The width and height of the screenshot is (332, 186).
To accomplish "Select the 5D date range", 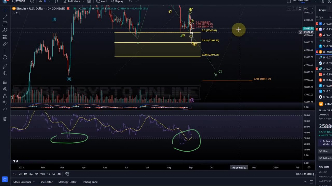I will click(x=20, y=174).
